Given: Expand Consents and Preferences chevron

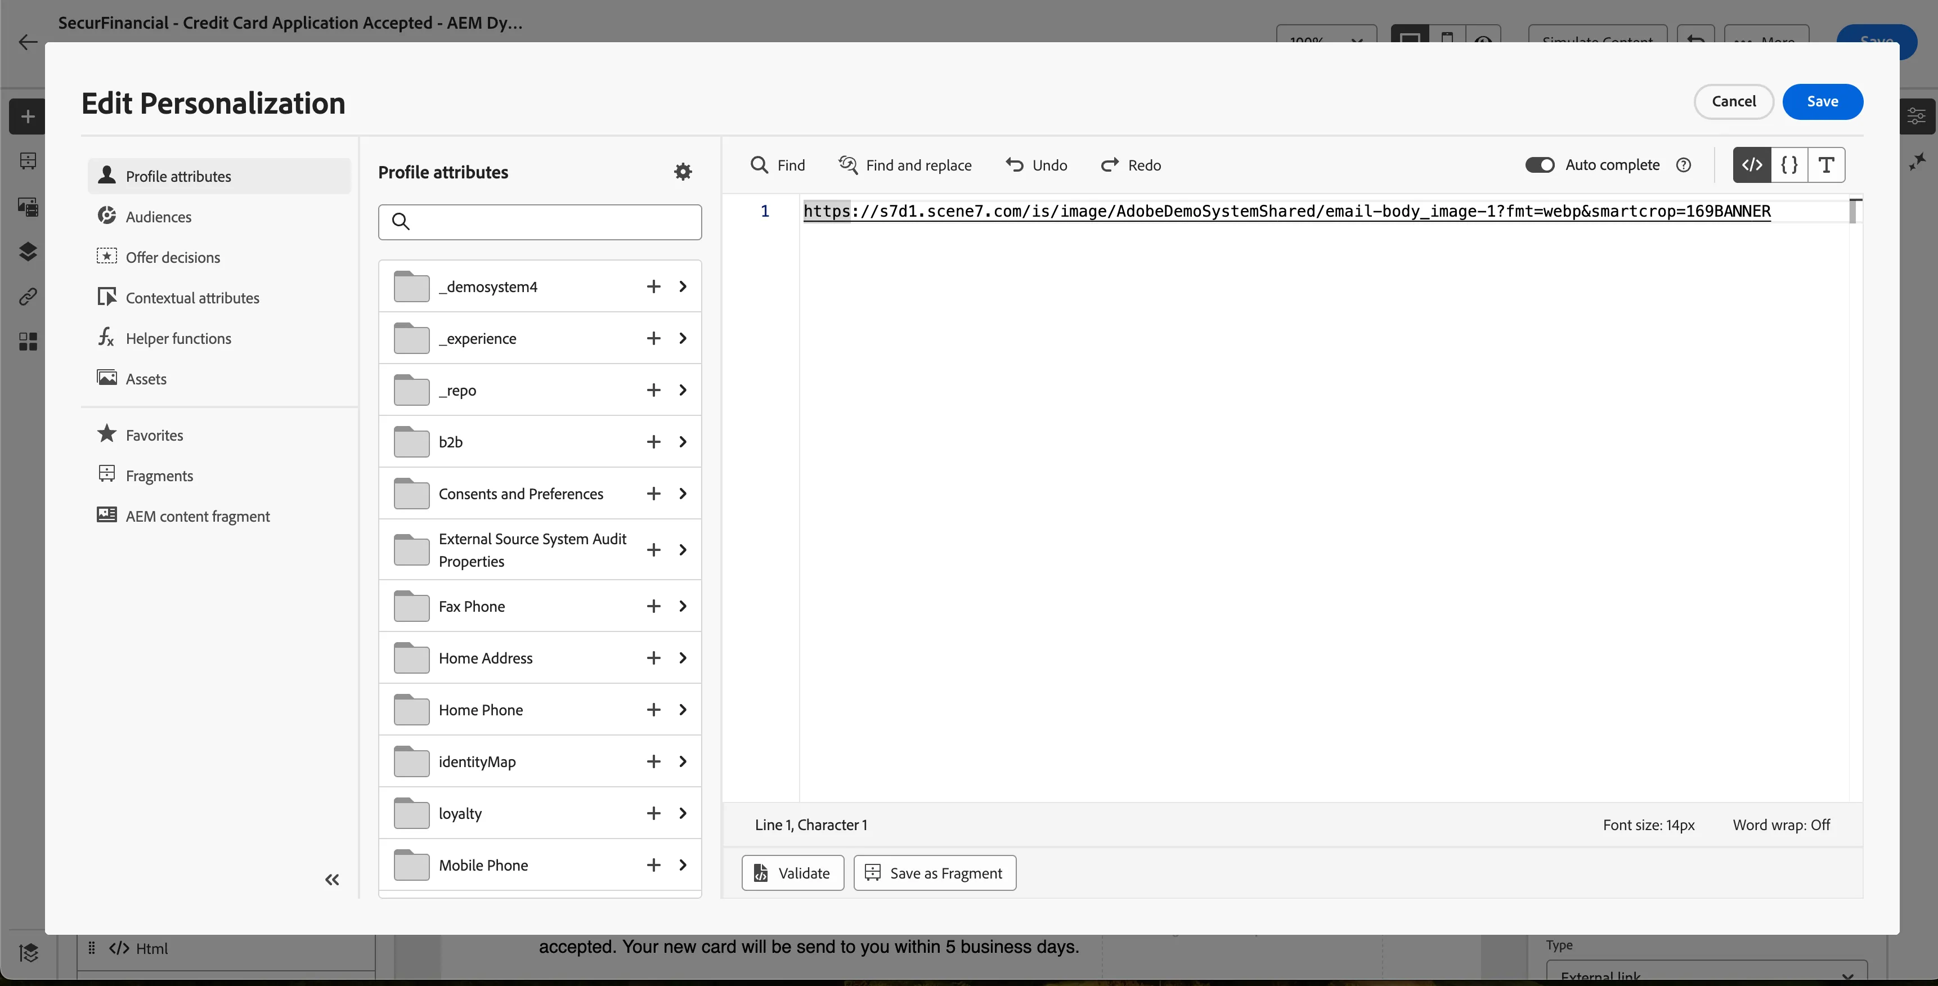Looking at the screenshot, I should tap(683, 493).
